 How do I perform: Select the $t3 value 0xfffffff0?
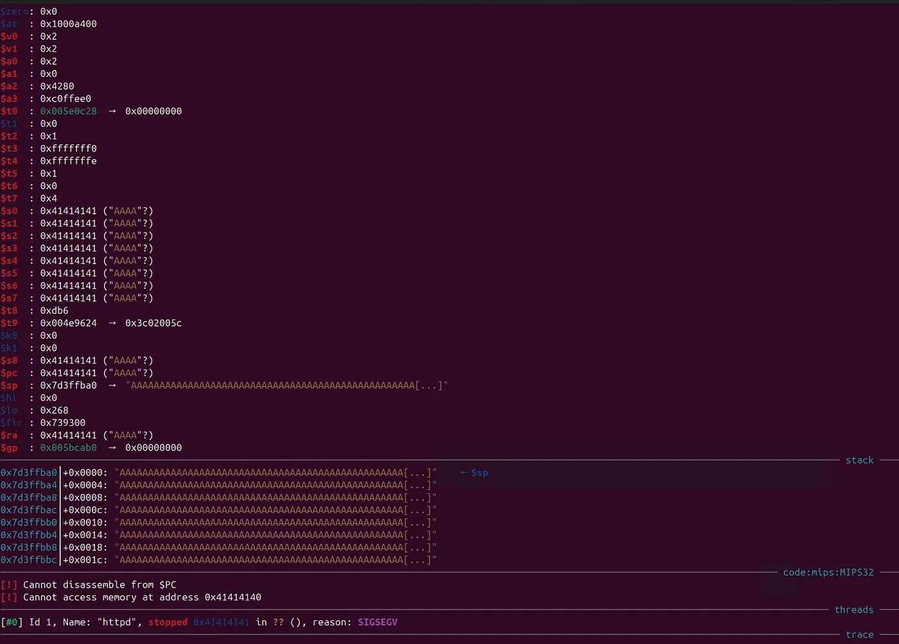coord(69,148)
